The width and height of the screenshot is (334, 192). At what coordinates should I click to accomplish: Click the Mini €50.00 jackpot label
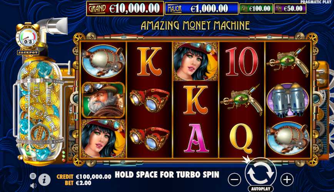click(290, 9)
